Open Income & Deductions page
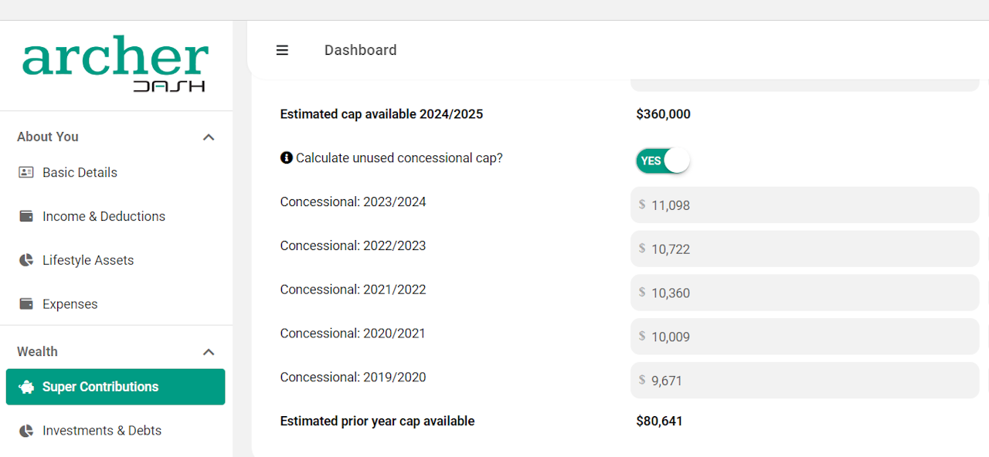The image size is (989, 457). coord(104,216)
